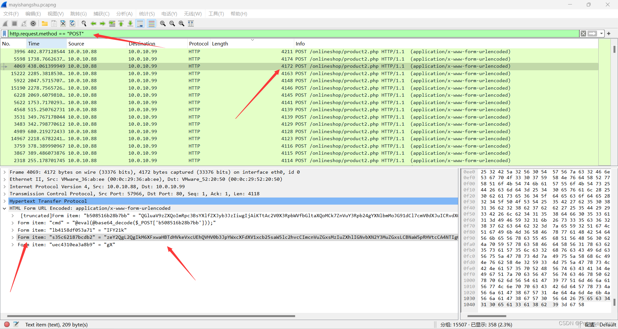Viewport: 618px width, 329px height.
Task: Expand Transmission Control Protocol node
Action: pyautogui.click(x=5, y=194)
